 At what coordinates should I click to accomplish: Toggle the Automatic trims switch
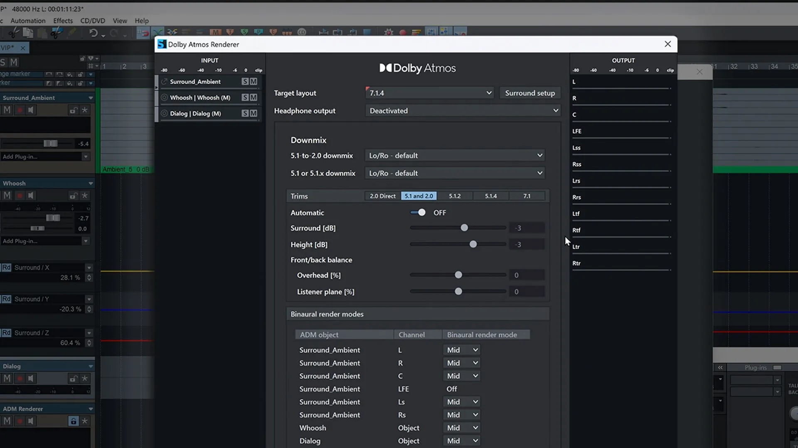tap(418, 212)
